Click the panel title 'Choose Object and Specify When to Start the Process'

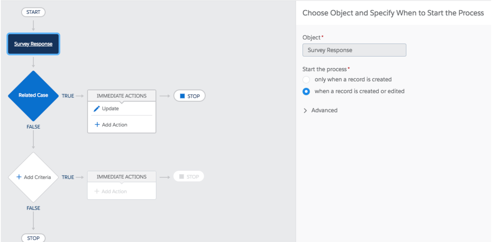(x=393, y=13)
